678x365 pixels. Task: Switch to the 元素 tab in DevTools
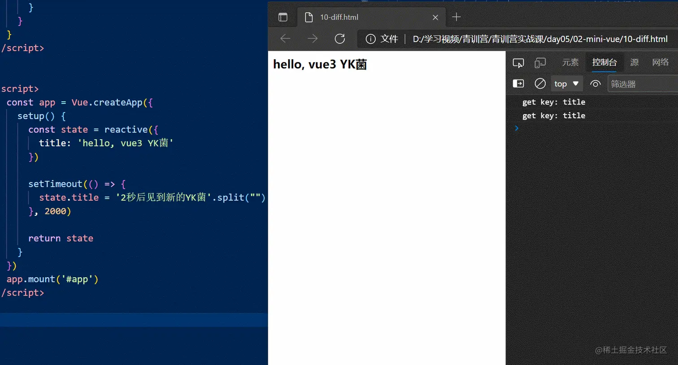pyautogui.click(x=570, y=63)
